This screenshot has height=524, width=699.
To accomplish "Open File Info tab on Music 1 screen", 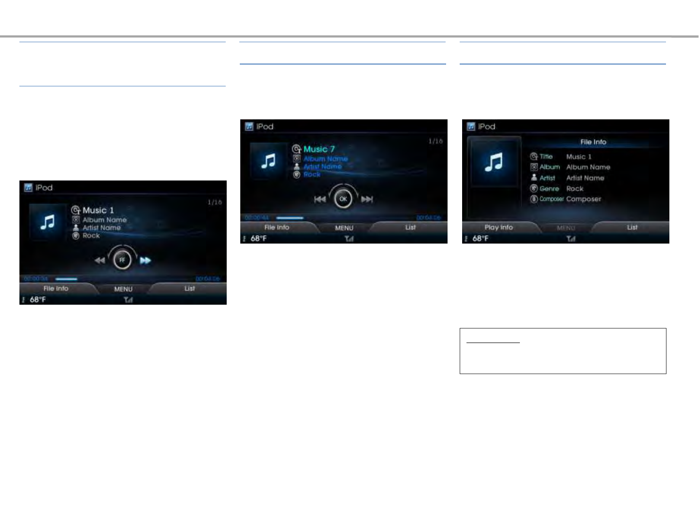I will pos(56,289).
